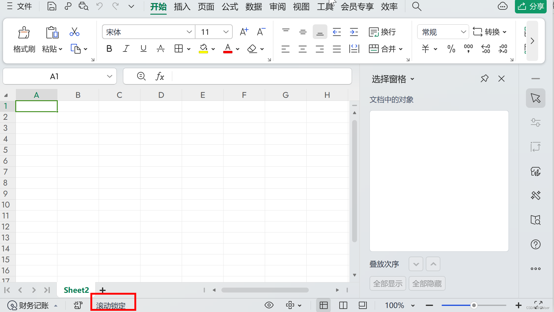Click the increase indent icon
The image size is (554, 312).
click(x=354, y=32)
